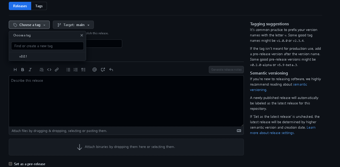
Task: Enable the Set as a pre-release checkbox
Action: (11, 164)
